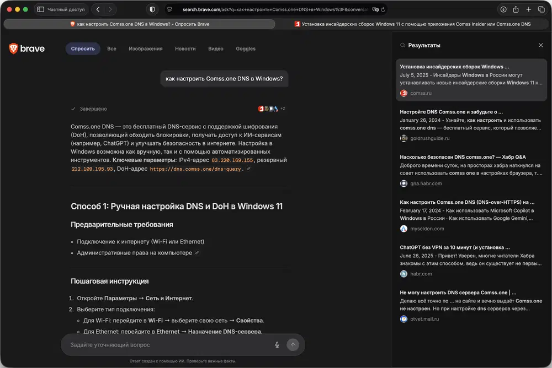Submit question with the arrow send button
This screenshot has width=552, height=368.
[x=293, y=345]
